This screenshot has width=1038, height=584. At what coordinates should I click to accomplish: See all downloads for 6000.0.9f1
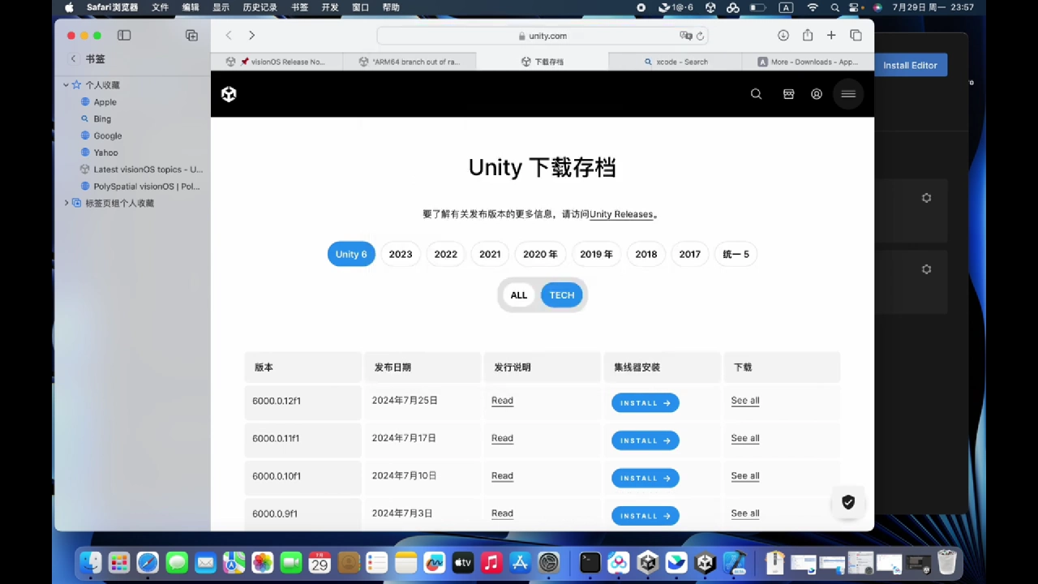[745, 513]
